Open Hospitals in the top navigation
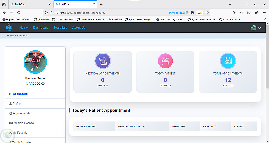269x143 pixels. 61,28
